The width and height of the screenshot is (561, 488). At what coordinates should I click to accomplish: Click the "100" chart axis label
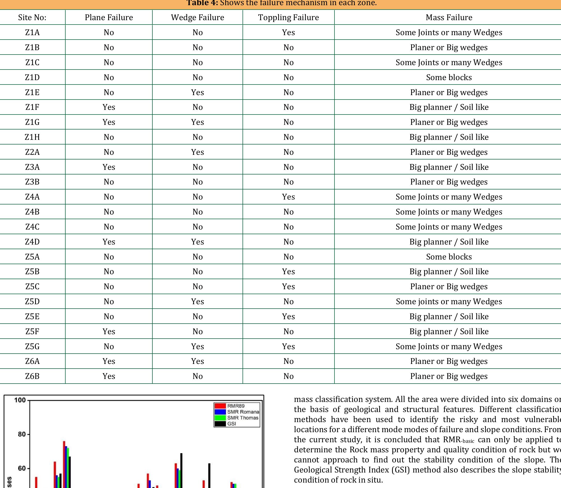[20, 400]
